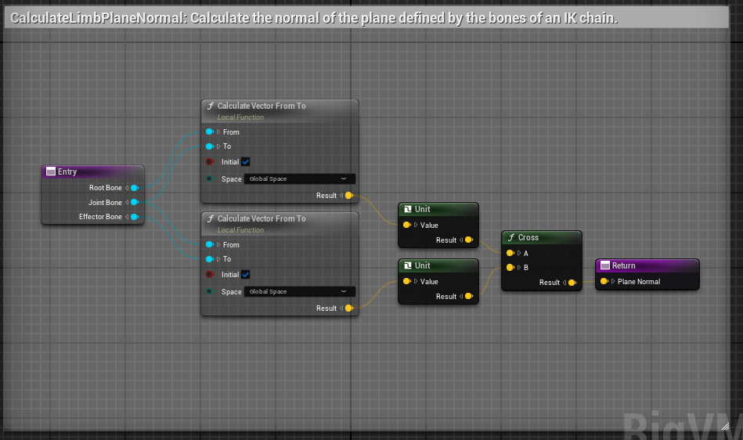Click the To pin on lower Calculate Vector node
This screenshot has width=743, height=440.
tap(210, 259)
